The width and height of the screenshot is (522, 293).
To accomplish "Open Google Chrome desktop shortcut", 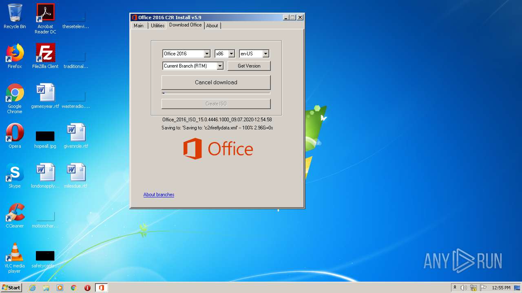I will pos(15,98).
